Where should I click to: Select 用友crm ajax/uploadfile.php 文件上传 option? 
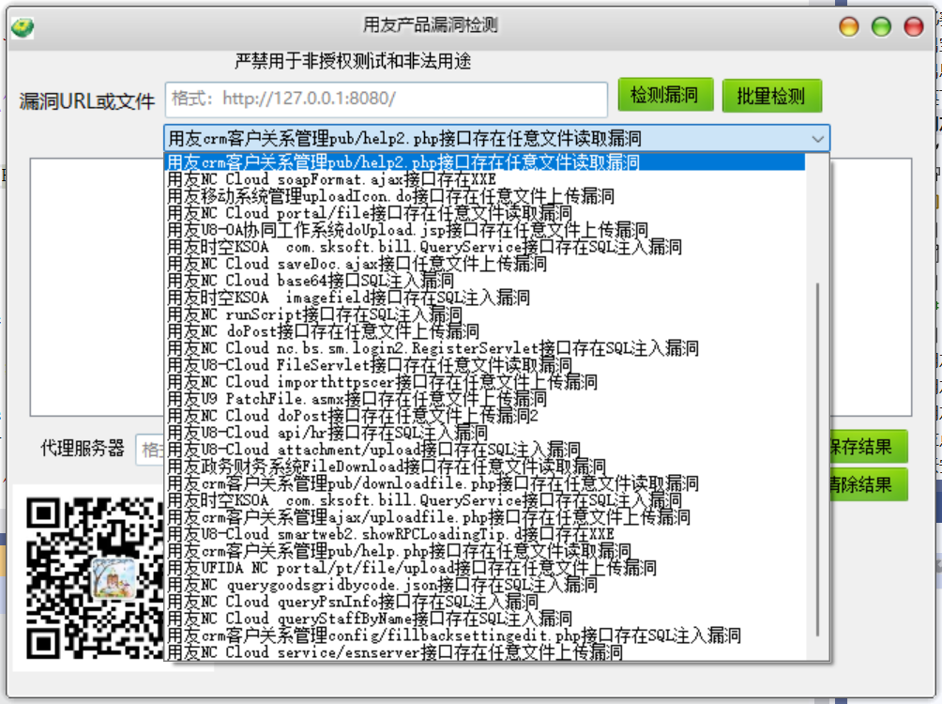pyautogui.click(x=485, y=517)
